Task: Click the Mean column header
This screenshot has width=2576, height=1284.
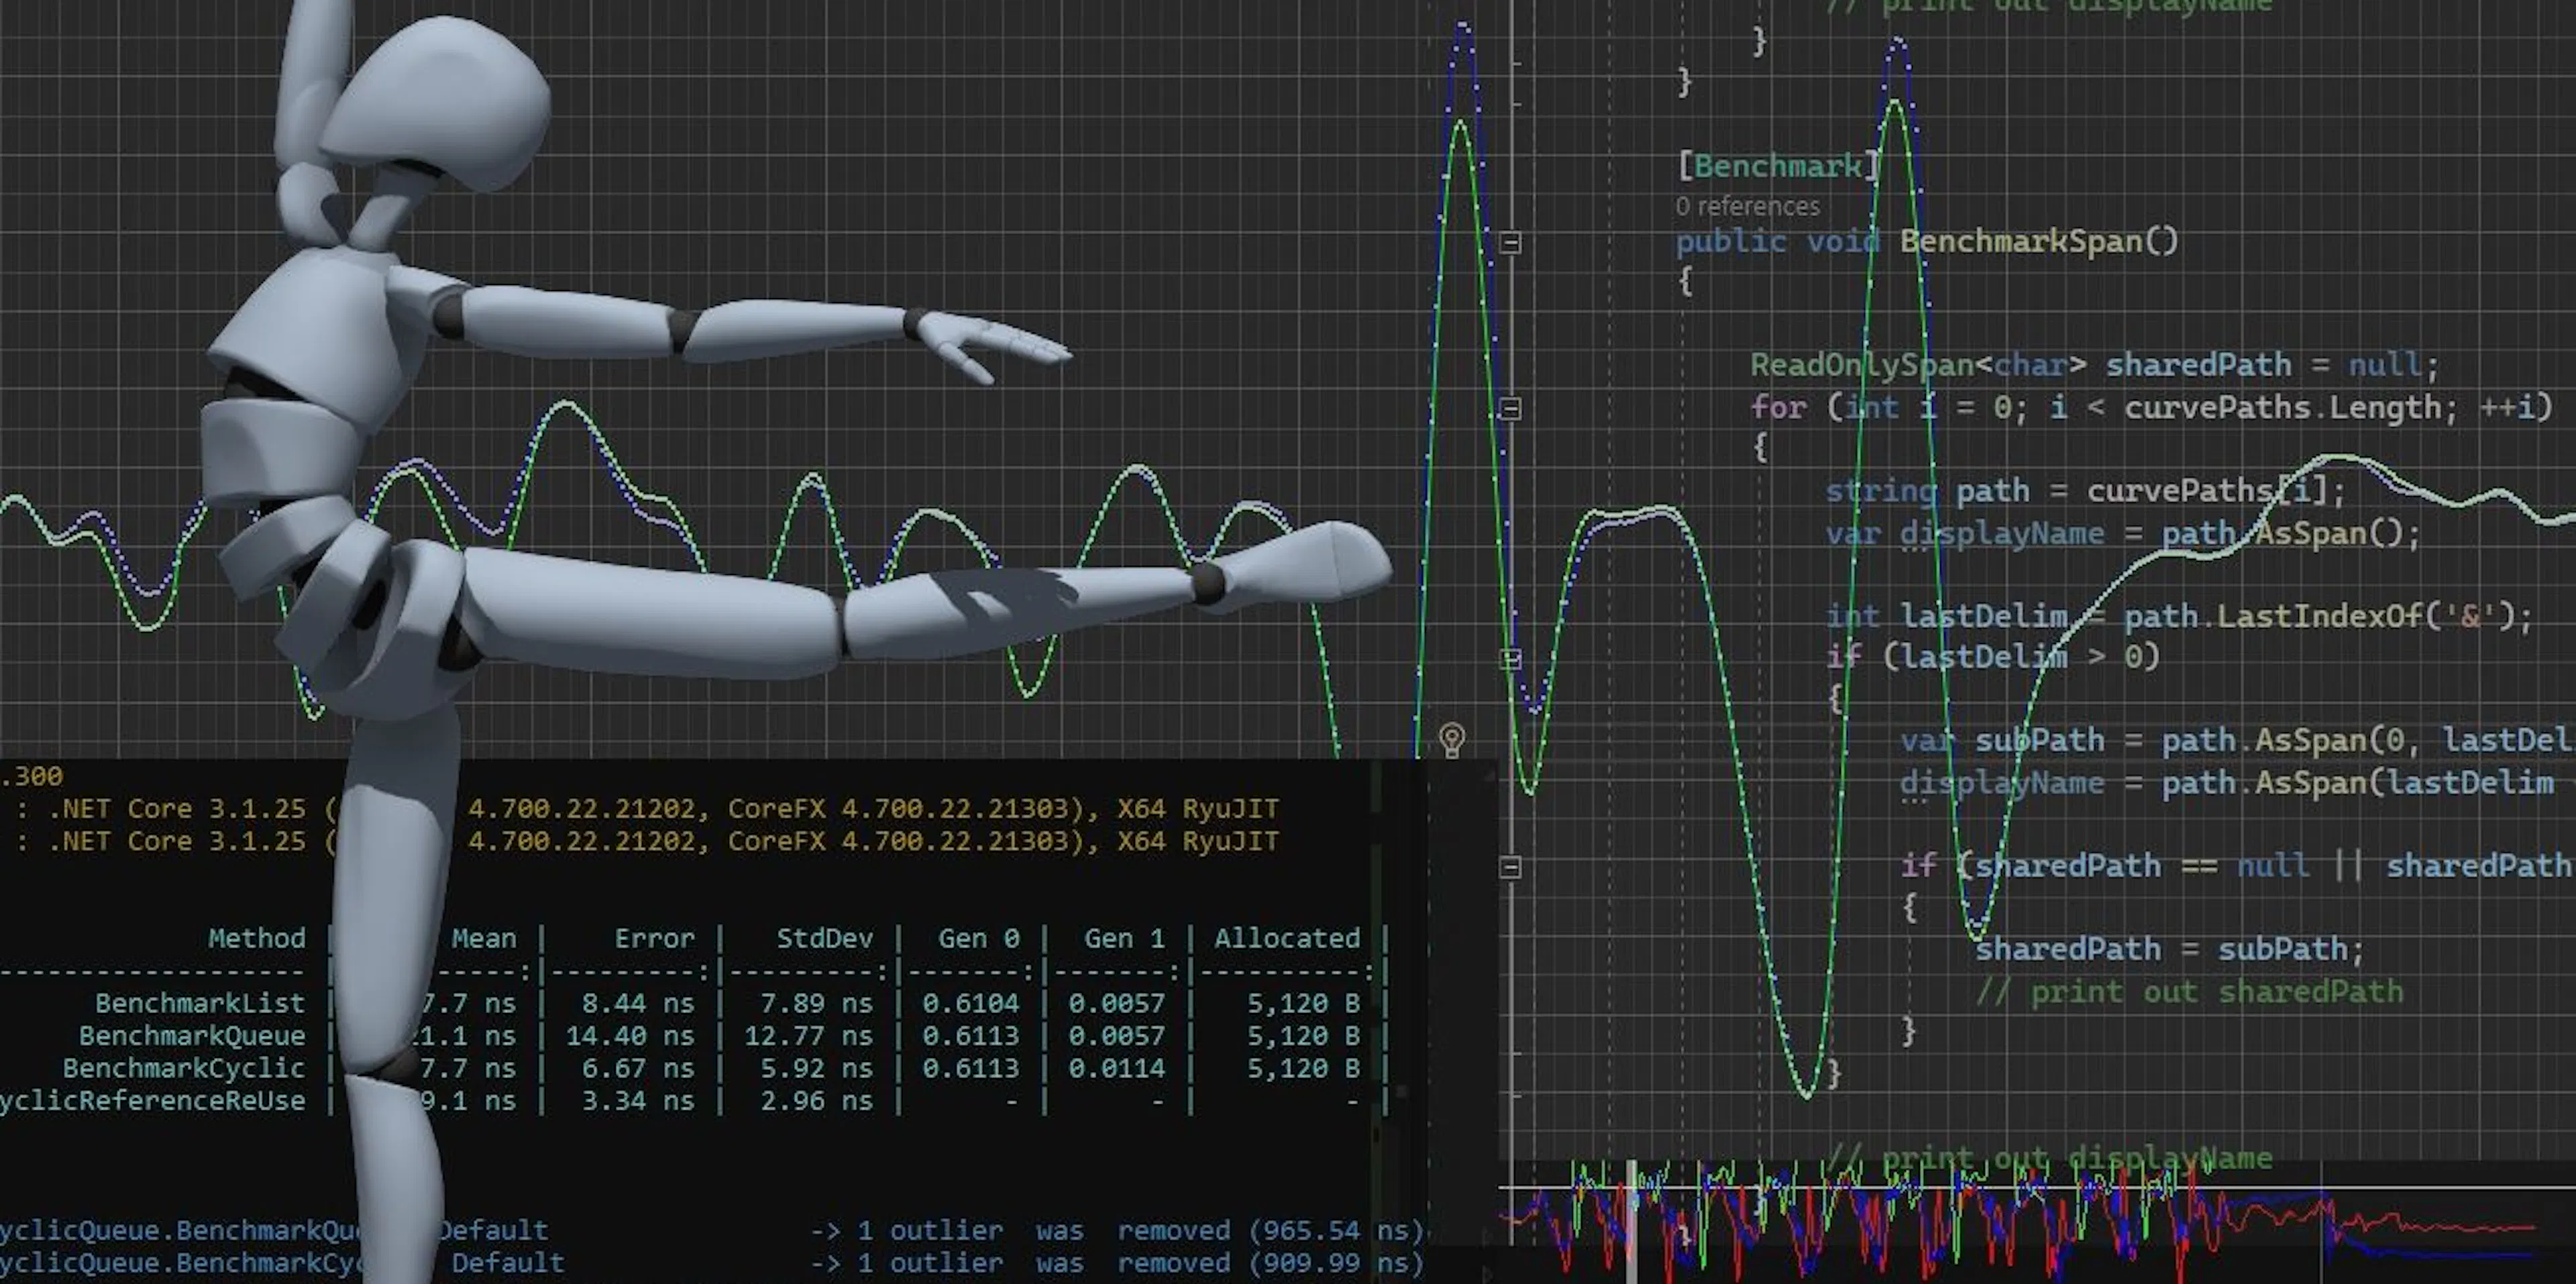Action: point(484,938)
